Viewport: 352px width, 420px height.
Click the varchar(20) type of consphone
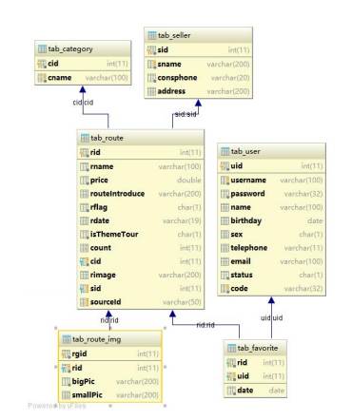click(x=230, y=78)
